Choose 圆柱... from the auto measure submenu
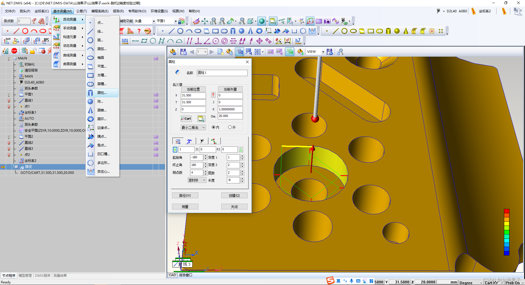 103,93
